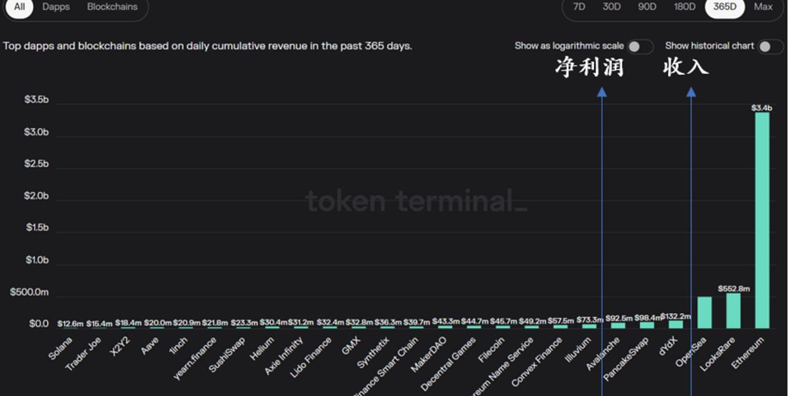Click the Helium axis label

point(263,348)
